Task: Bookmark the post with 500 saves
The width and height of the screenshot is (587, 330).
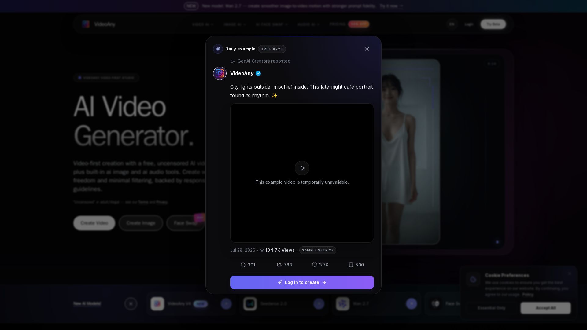Action: 356,265
